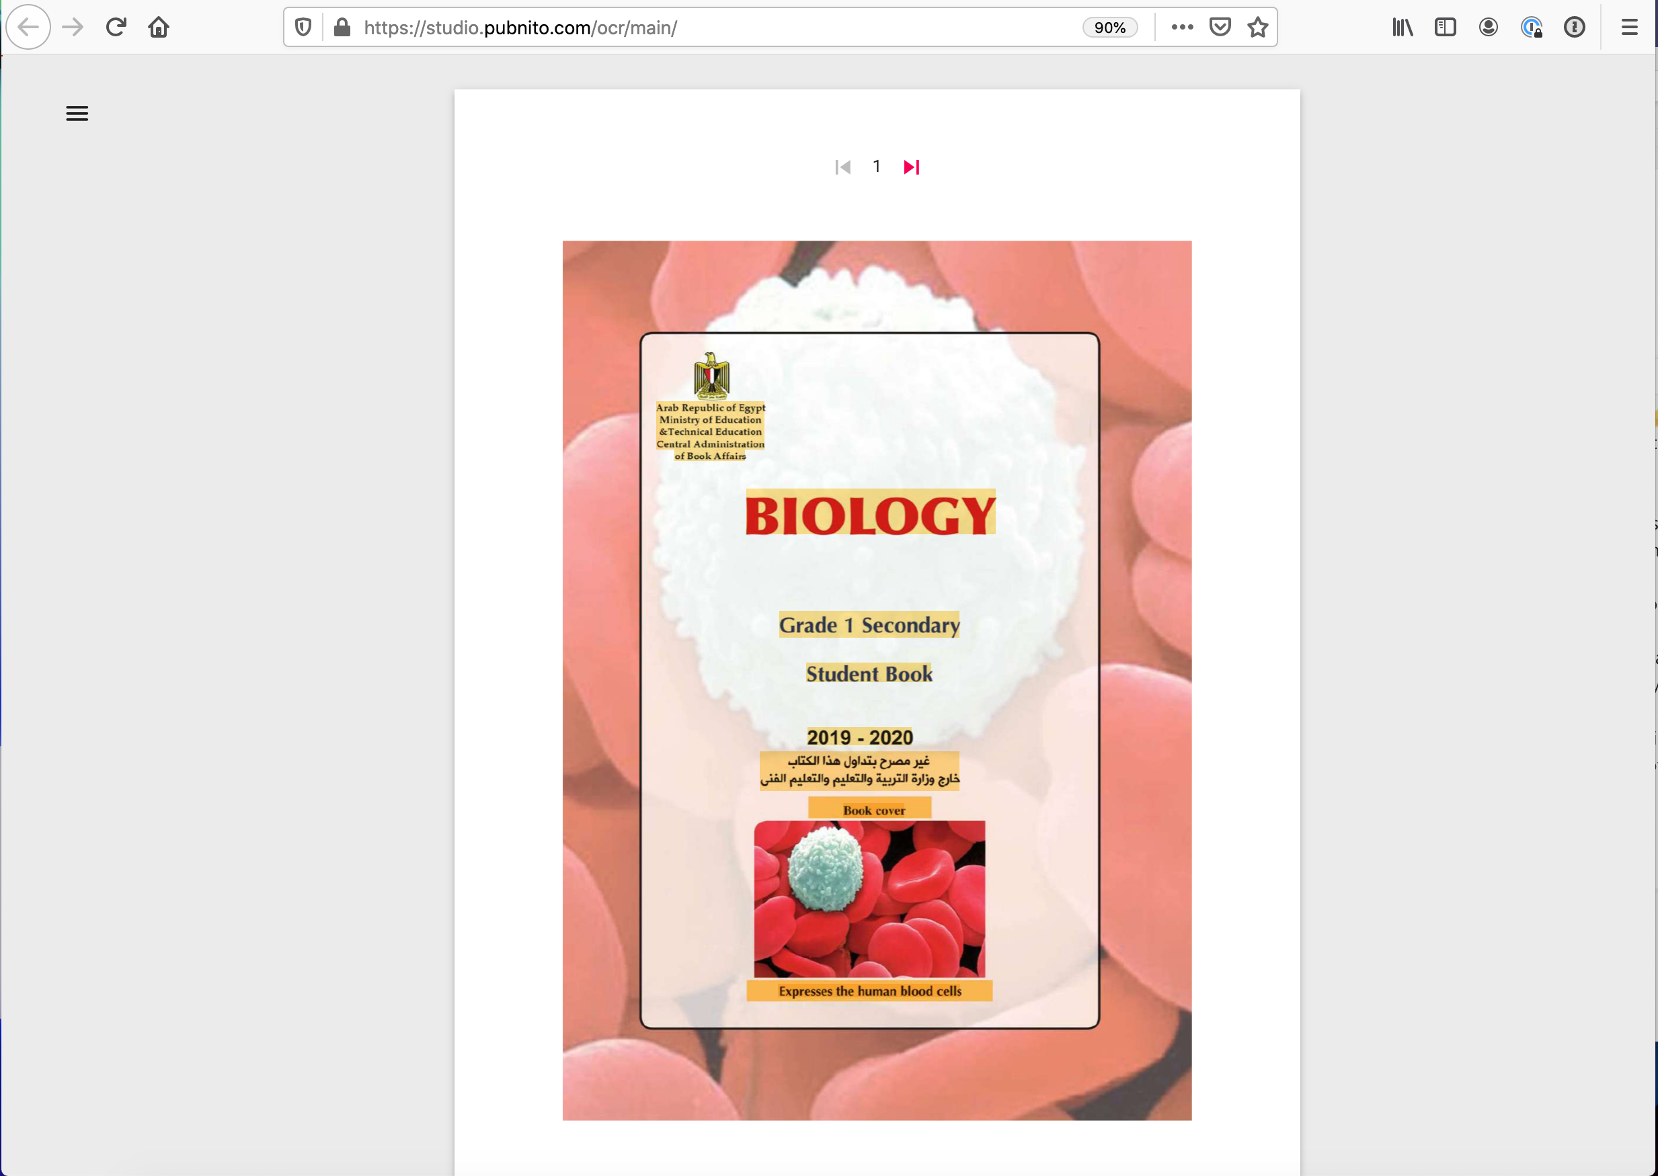The height and width of the screenshot is (1176, 1658).
Task: Toggle the browser sidebar view
Action: (x=1445, y=28)
